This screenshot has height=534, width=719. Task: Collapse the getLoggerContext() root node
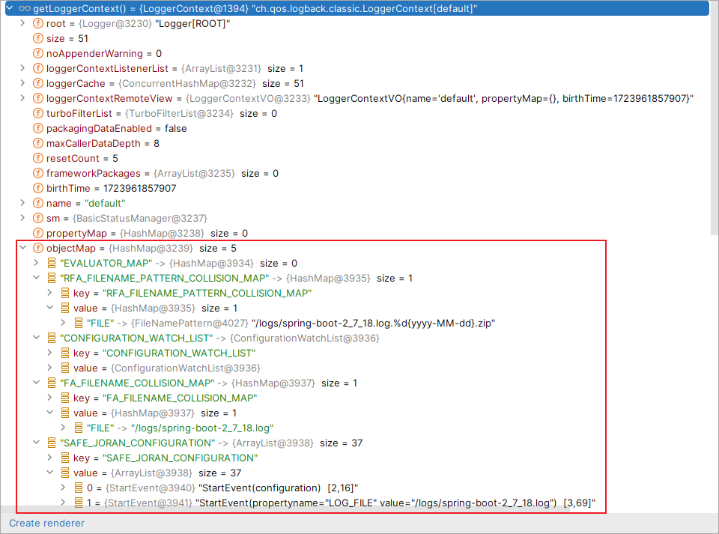pyautogui.click(x=8, y=7)
